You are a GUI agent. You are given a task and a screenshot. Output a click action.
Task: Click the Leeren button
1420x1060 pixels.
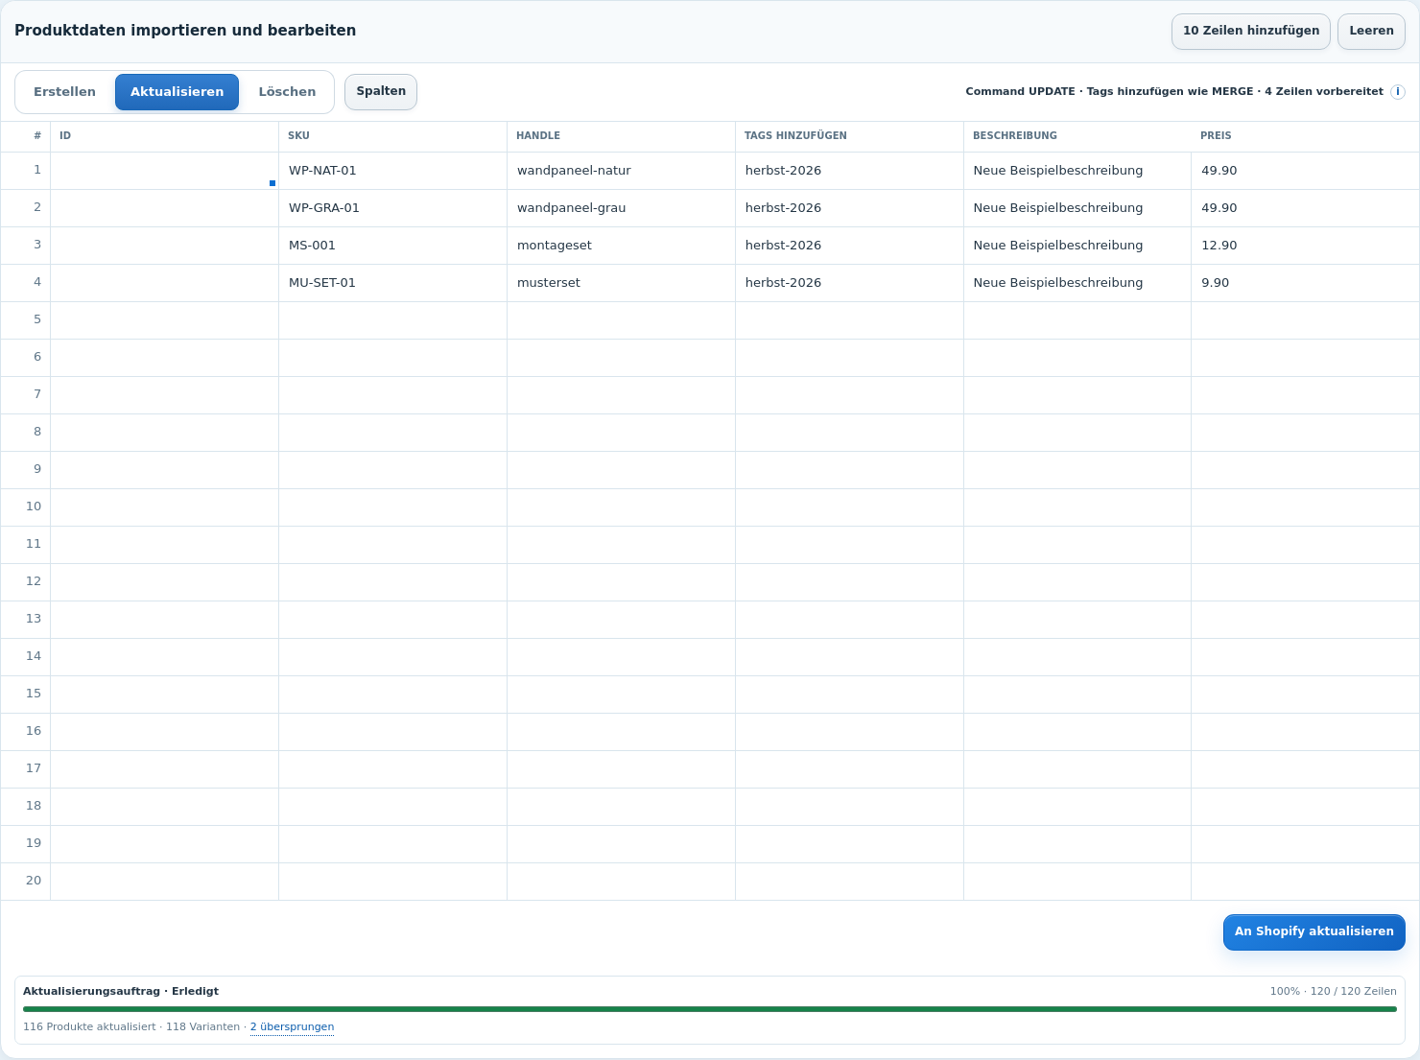[x=1371, y=32]
